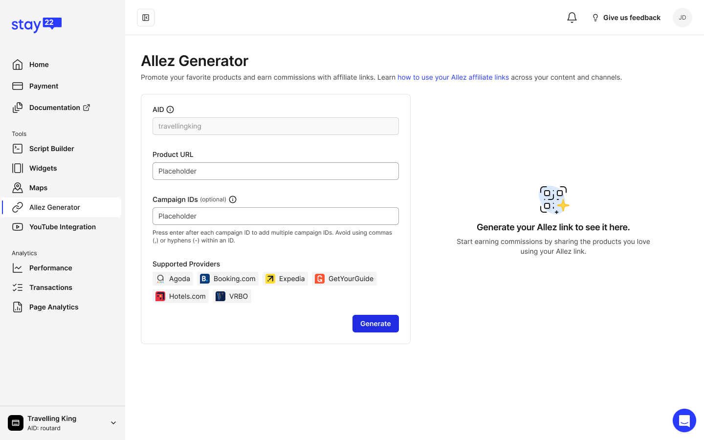This screenshot has width=704, height=440.
Task: Click into the Campaign IDs field
Action: (x=275, y=216)
